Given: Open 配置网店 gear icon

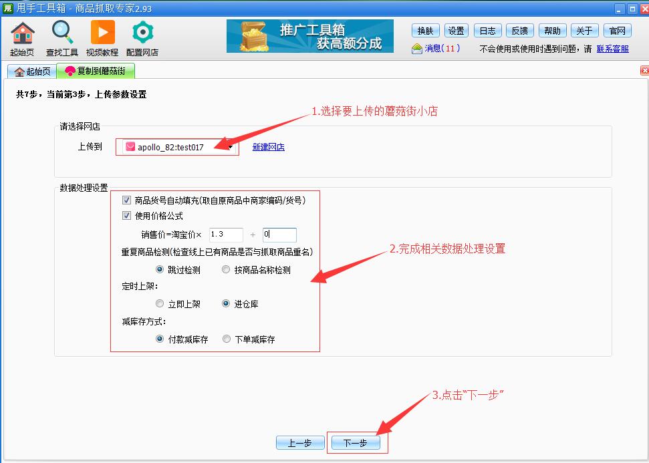Looking at the screenshot, I should [142, 38].
